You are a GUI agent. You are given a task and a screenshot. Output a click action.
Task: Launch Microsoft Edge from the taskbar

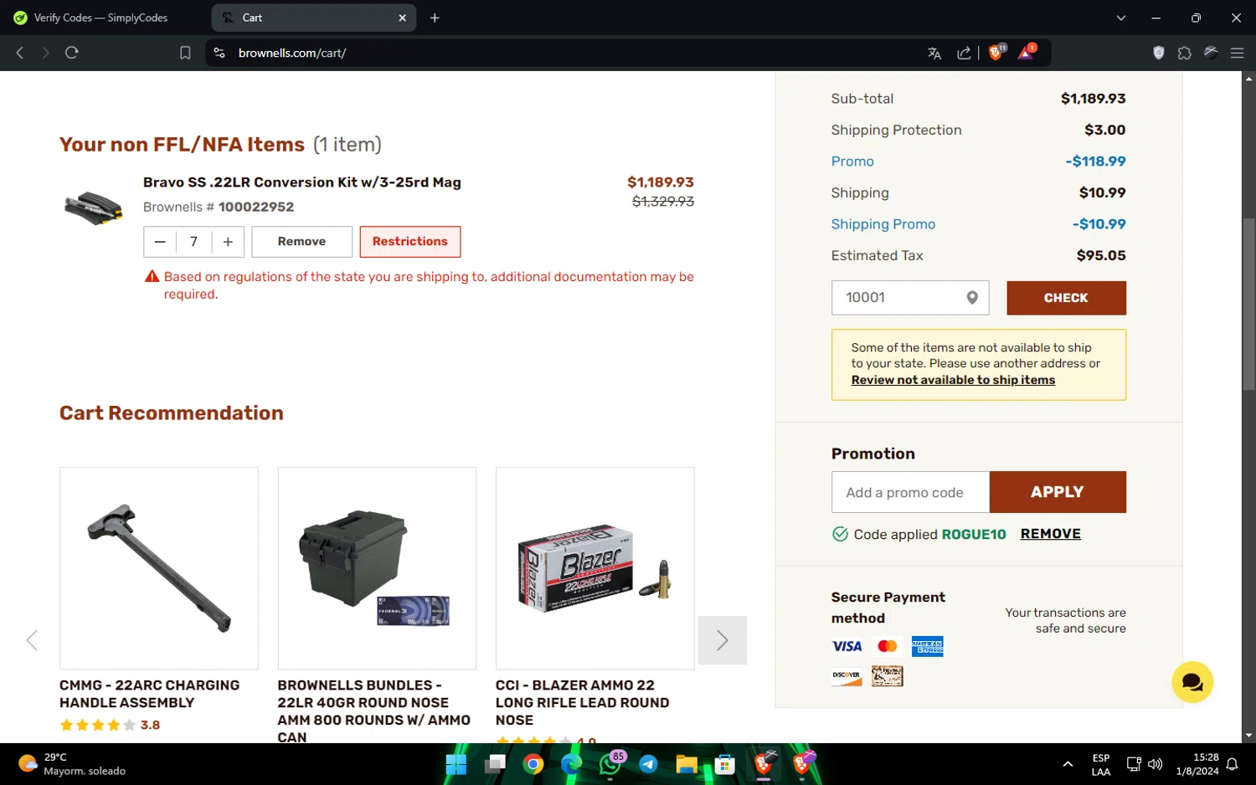click(x=571, y=764)
